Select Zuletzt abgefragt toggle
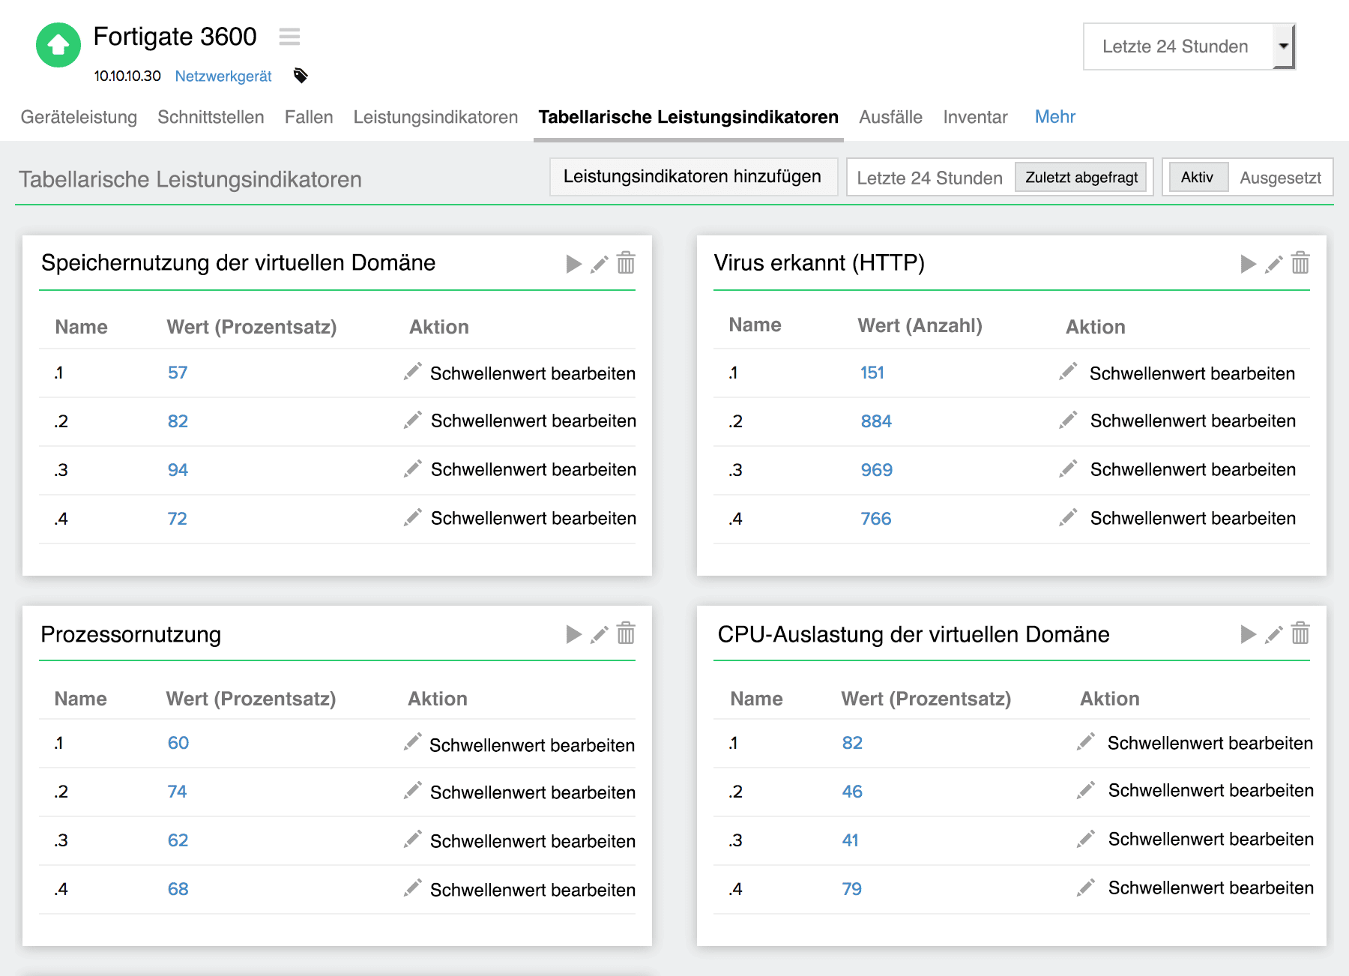This screenshot has width=1349, height=976. pos(1081,177)
